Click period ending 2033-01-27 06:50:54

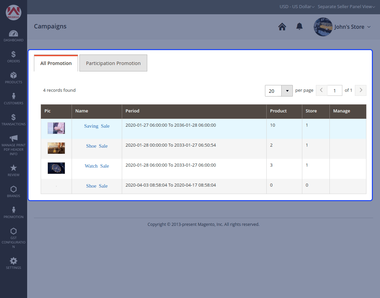pos(171,145)
